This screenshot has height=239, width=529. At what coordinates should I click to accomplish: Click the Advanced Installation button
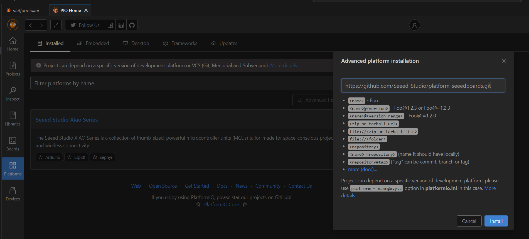(x=313, y=100)
